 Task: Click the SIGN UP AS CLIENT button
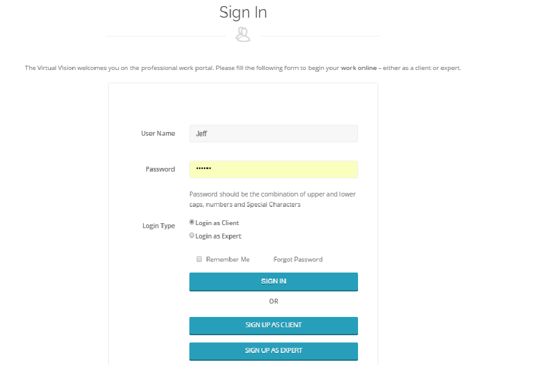pyautogui.click(x=273, y=325)
